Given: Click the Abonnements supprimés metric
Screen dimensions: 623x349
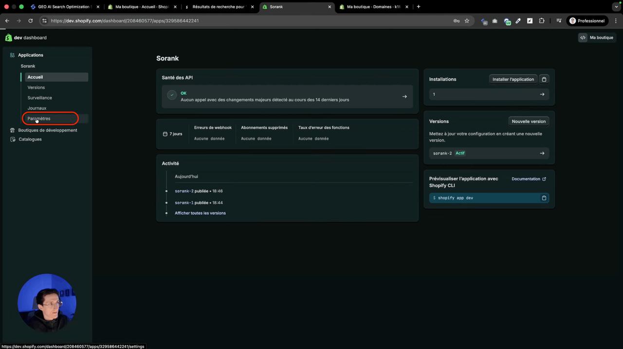Looking at the screenshot, I should click(264, 133).
